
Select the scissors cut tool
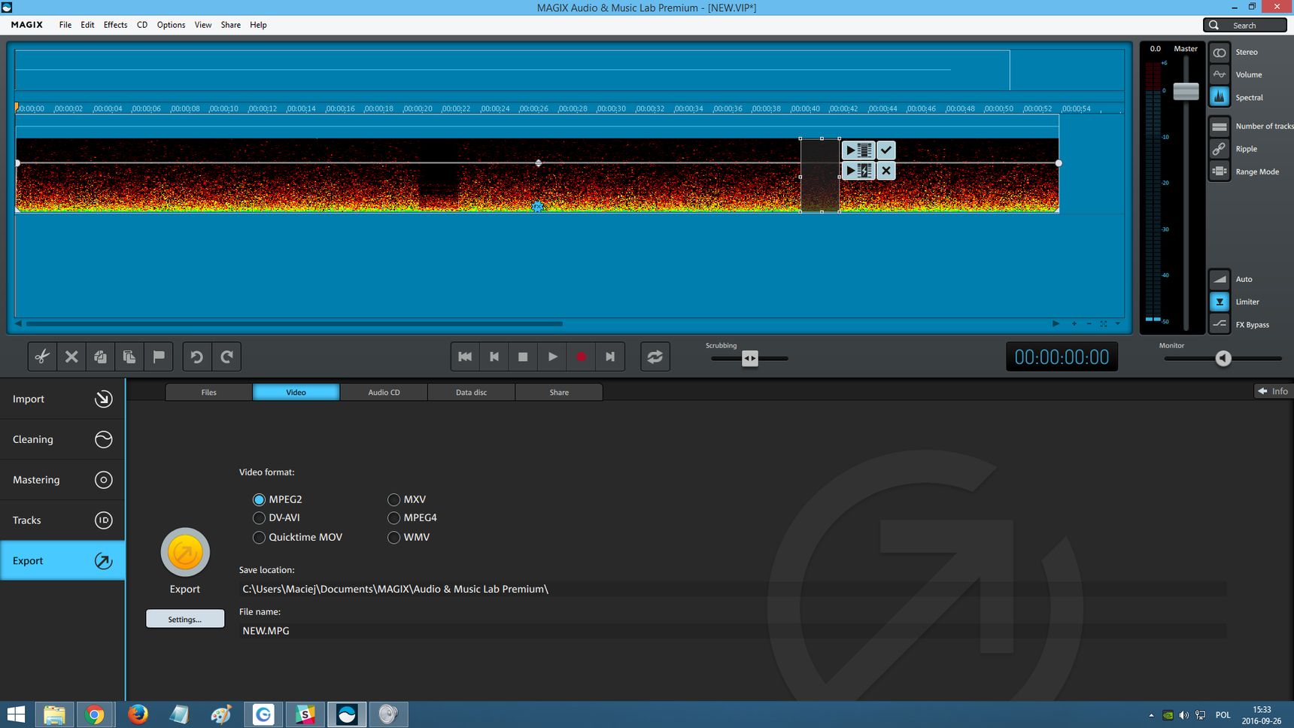tap(42, 356)
